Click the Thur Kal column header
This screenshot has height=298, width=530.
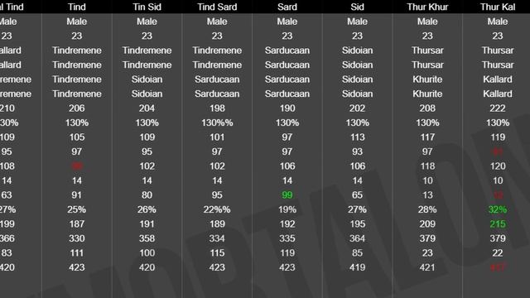coord(498,7)
